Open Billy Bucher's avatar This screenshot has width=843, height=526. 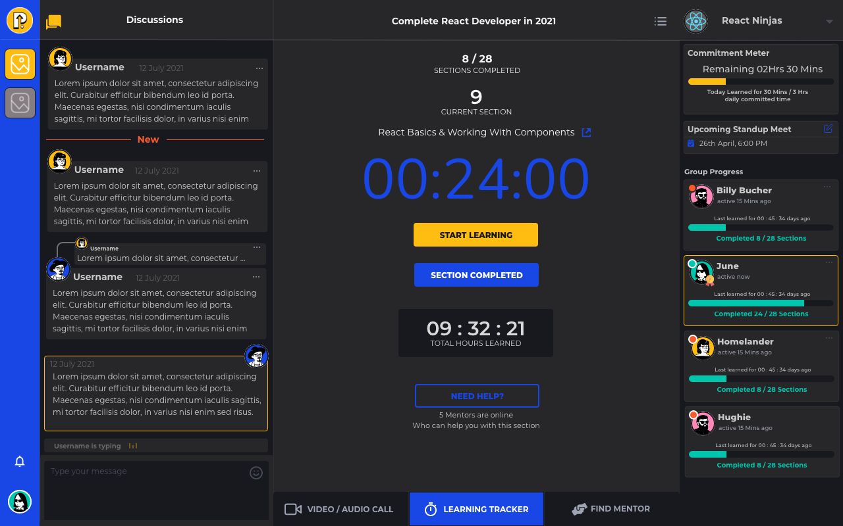702,197
